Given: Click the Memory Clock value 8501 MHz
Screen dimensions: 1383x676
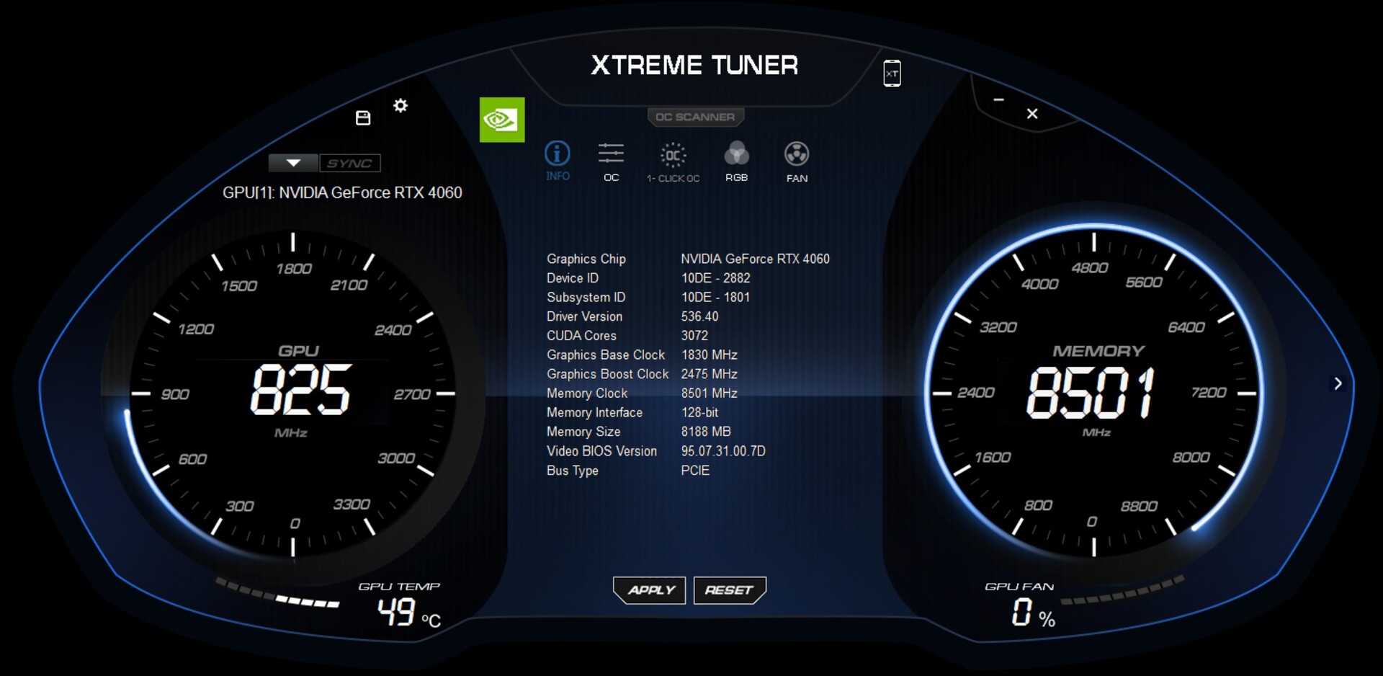Looking at the screenshot, I should (709, 393).
